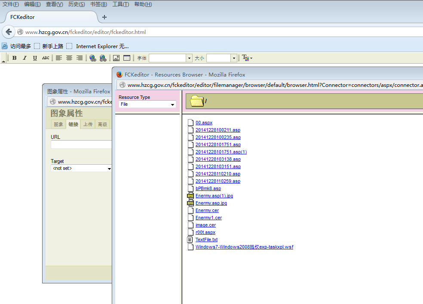Open the 查看(V) menu
423x304 pixels.
click(55, 4)
